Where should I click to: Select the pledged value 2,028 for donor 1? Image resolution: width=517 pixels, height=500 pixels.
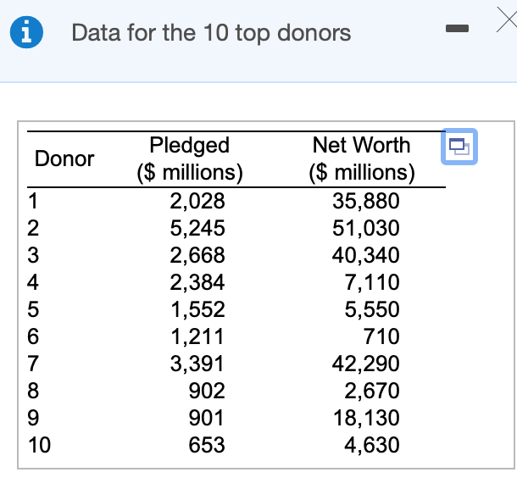coord(197,201)
